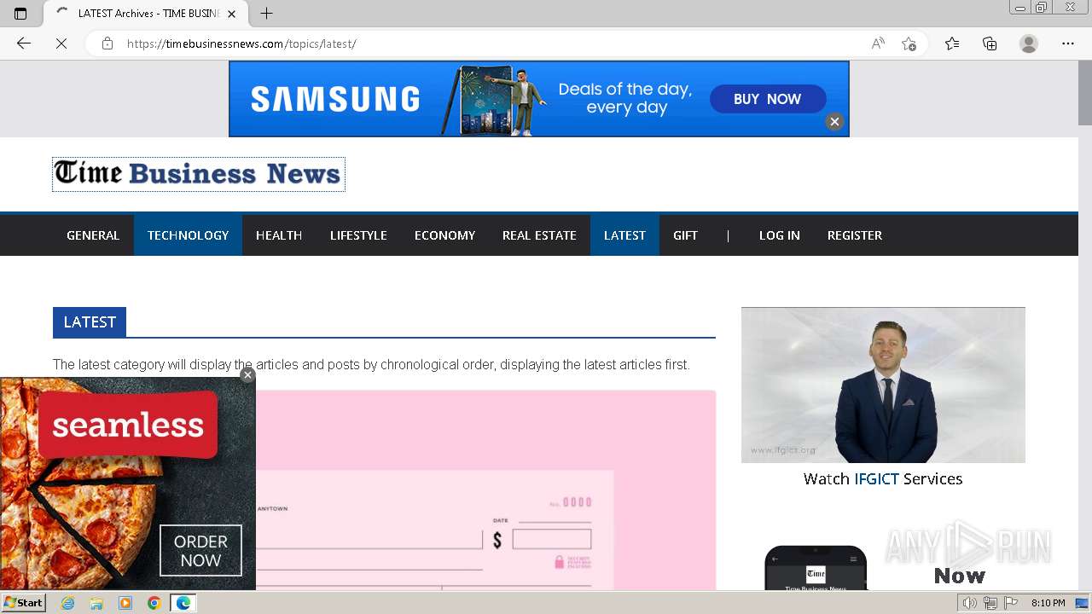Click the phone app promo image
Viewport: 1092px width, 614px height.
coord(816,568)
